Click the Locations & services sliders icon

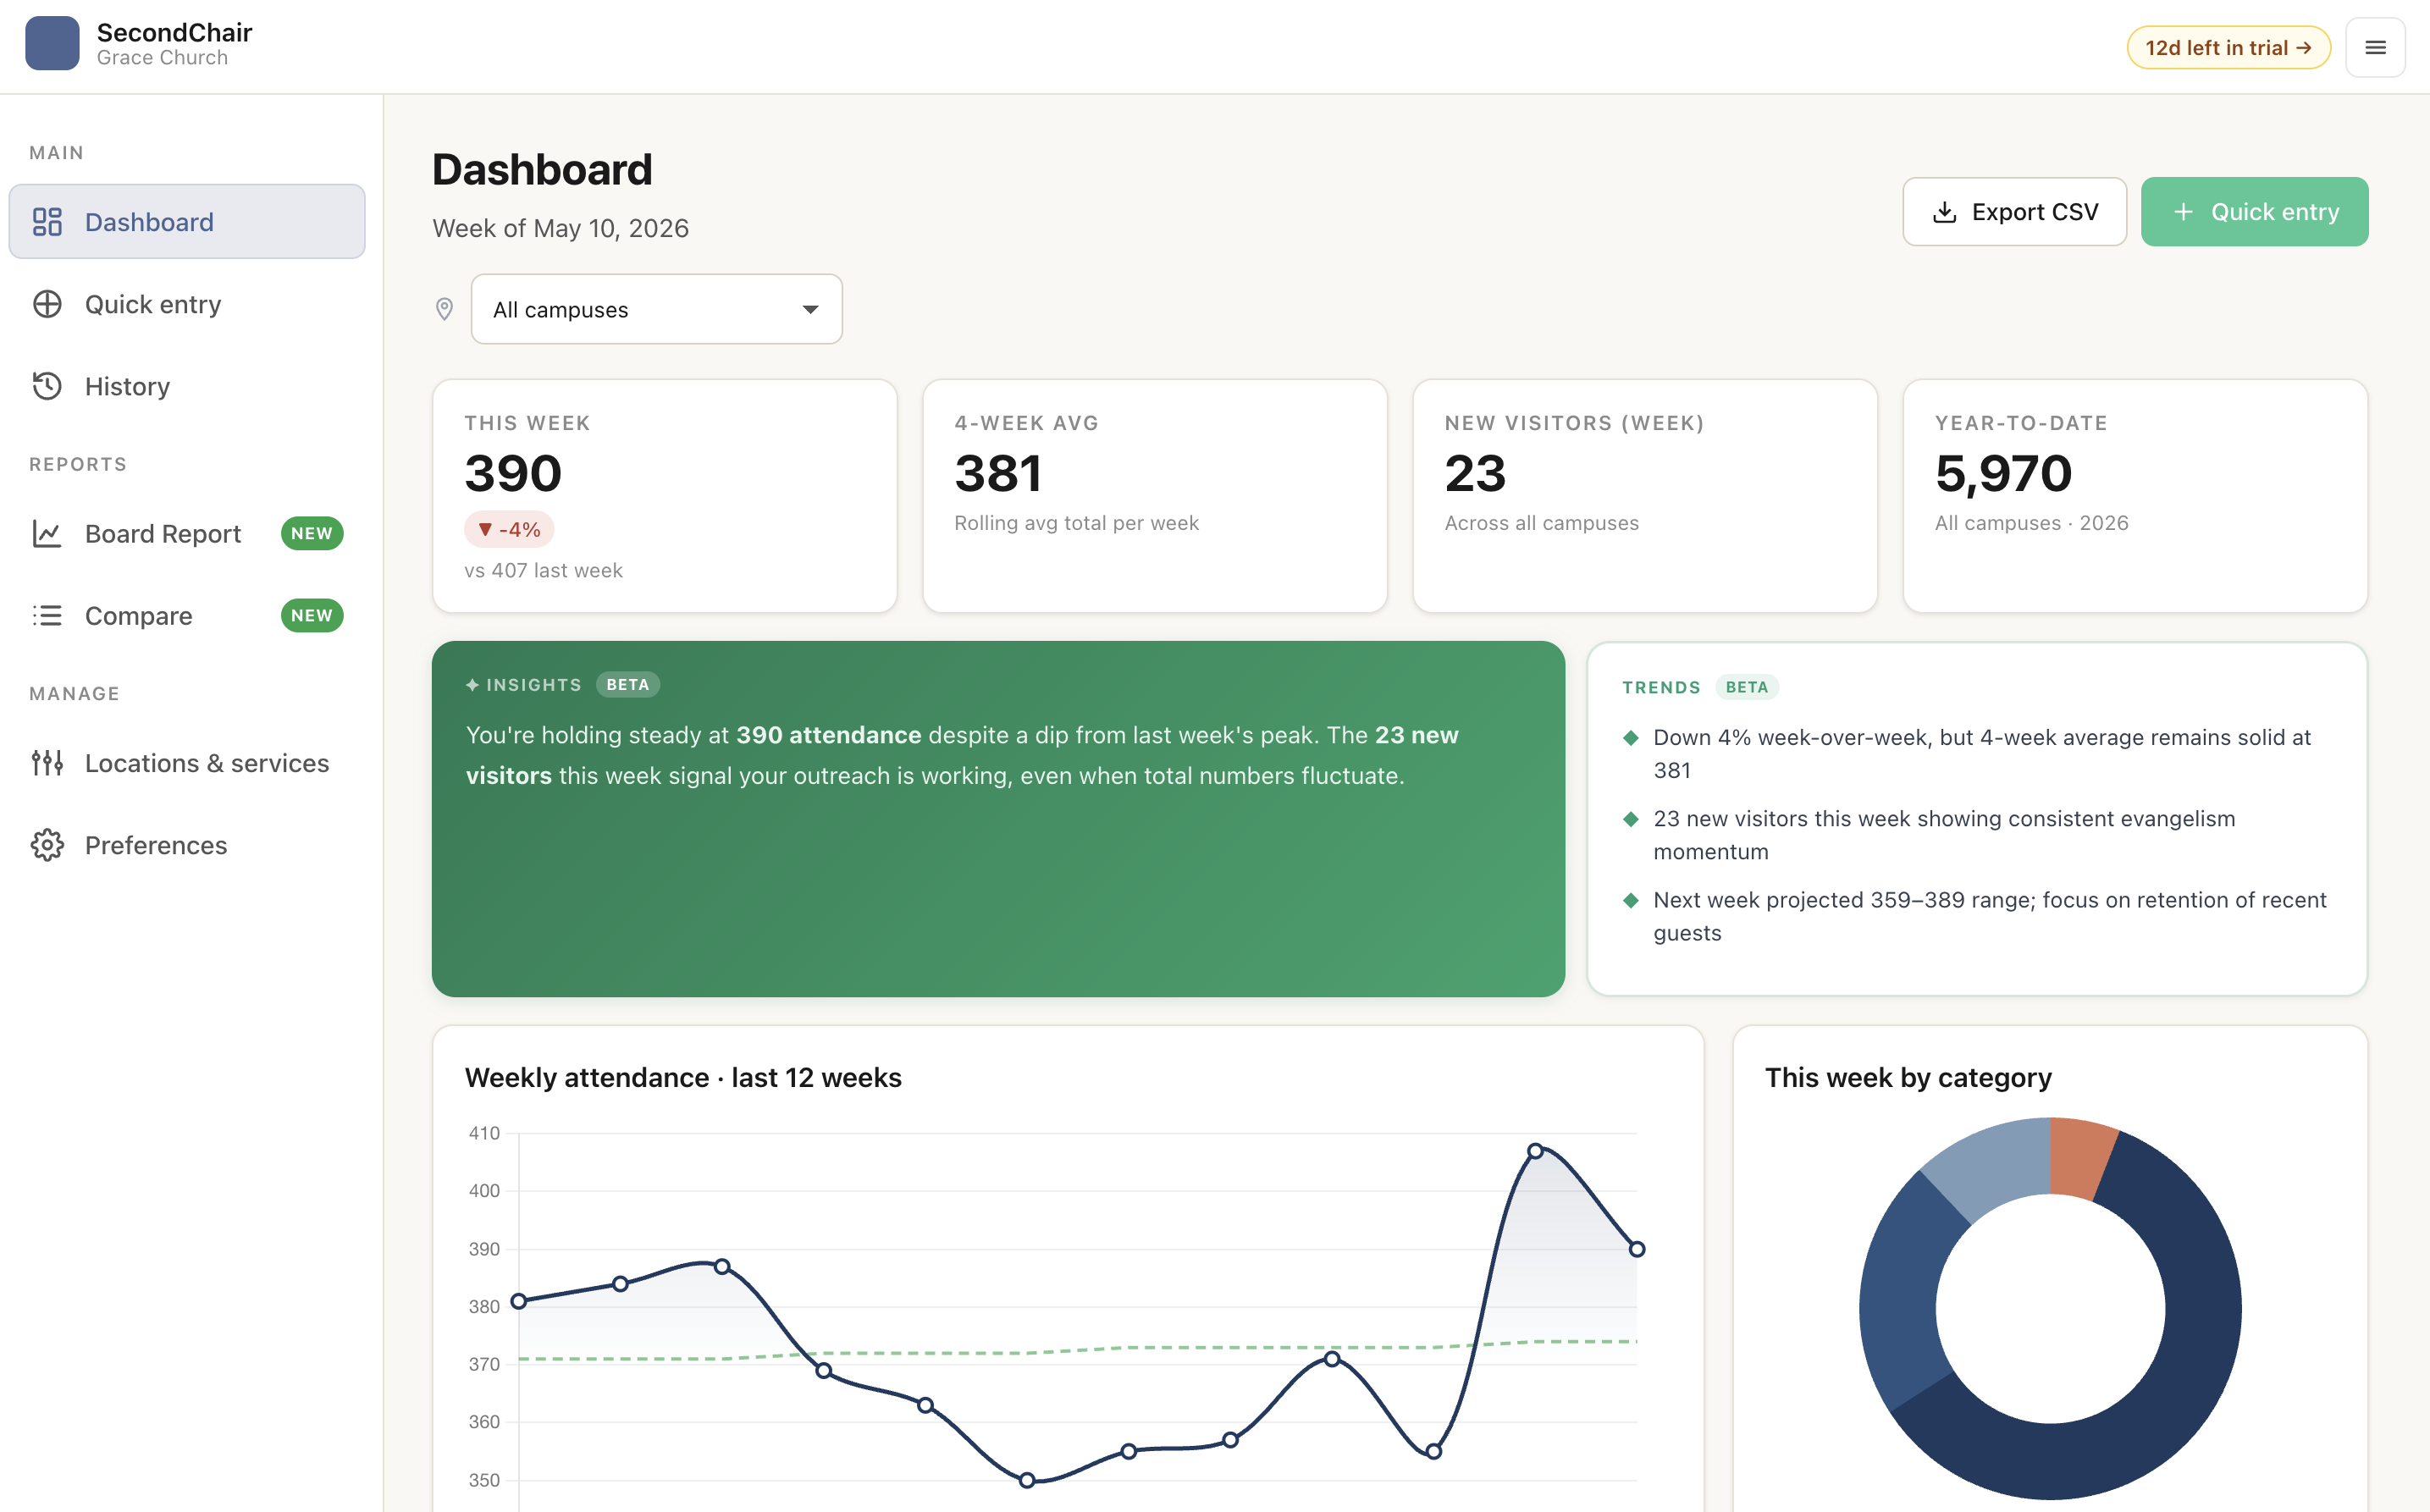tap(47, 763)
